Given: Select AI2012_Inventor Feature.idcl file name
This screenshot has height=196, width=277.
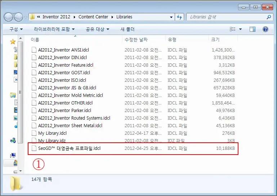Looking at the screenshot, I should (x=66, y=65).
